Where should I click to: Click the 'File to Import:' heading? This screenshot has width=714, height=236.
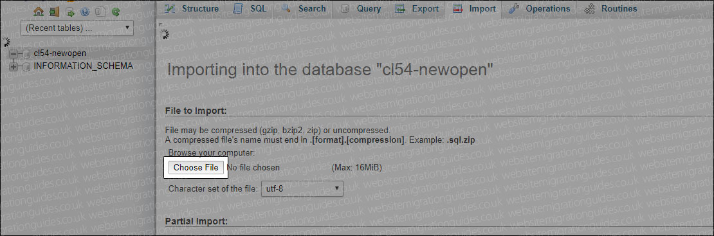coord(196,111)
